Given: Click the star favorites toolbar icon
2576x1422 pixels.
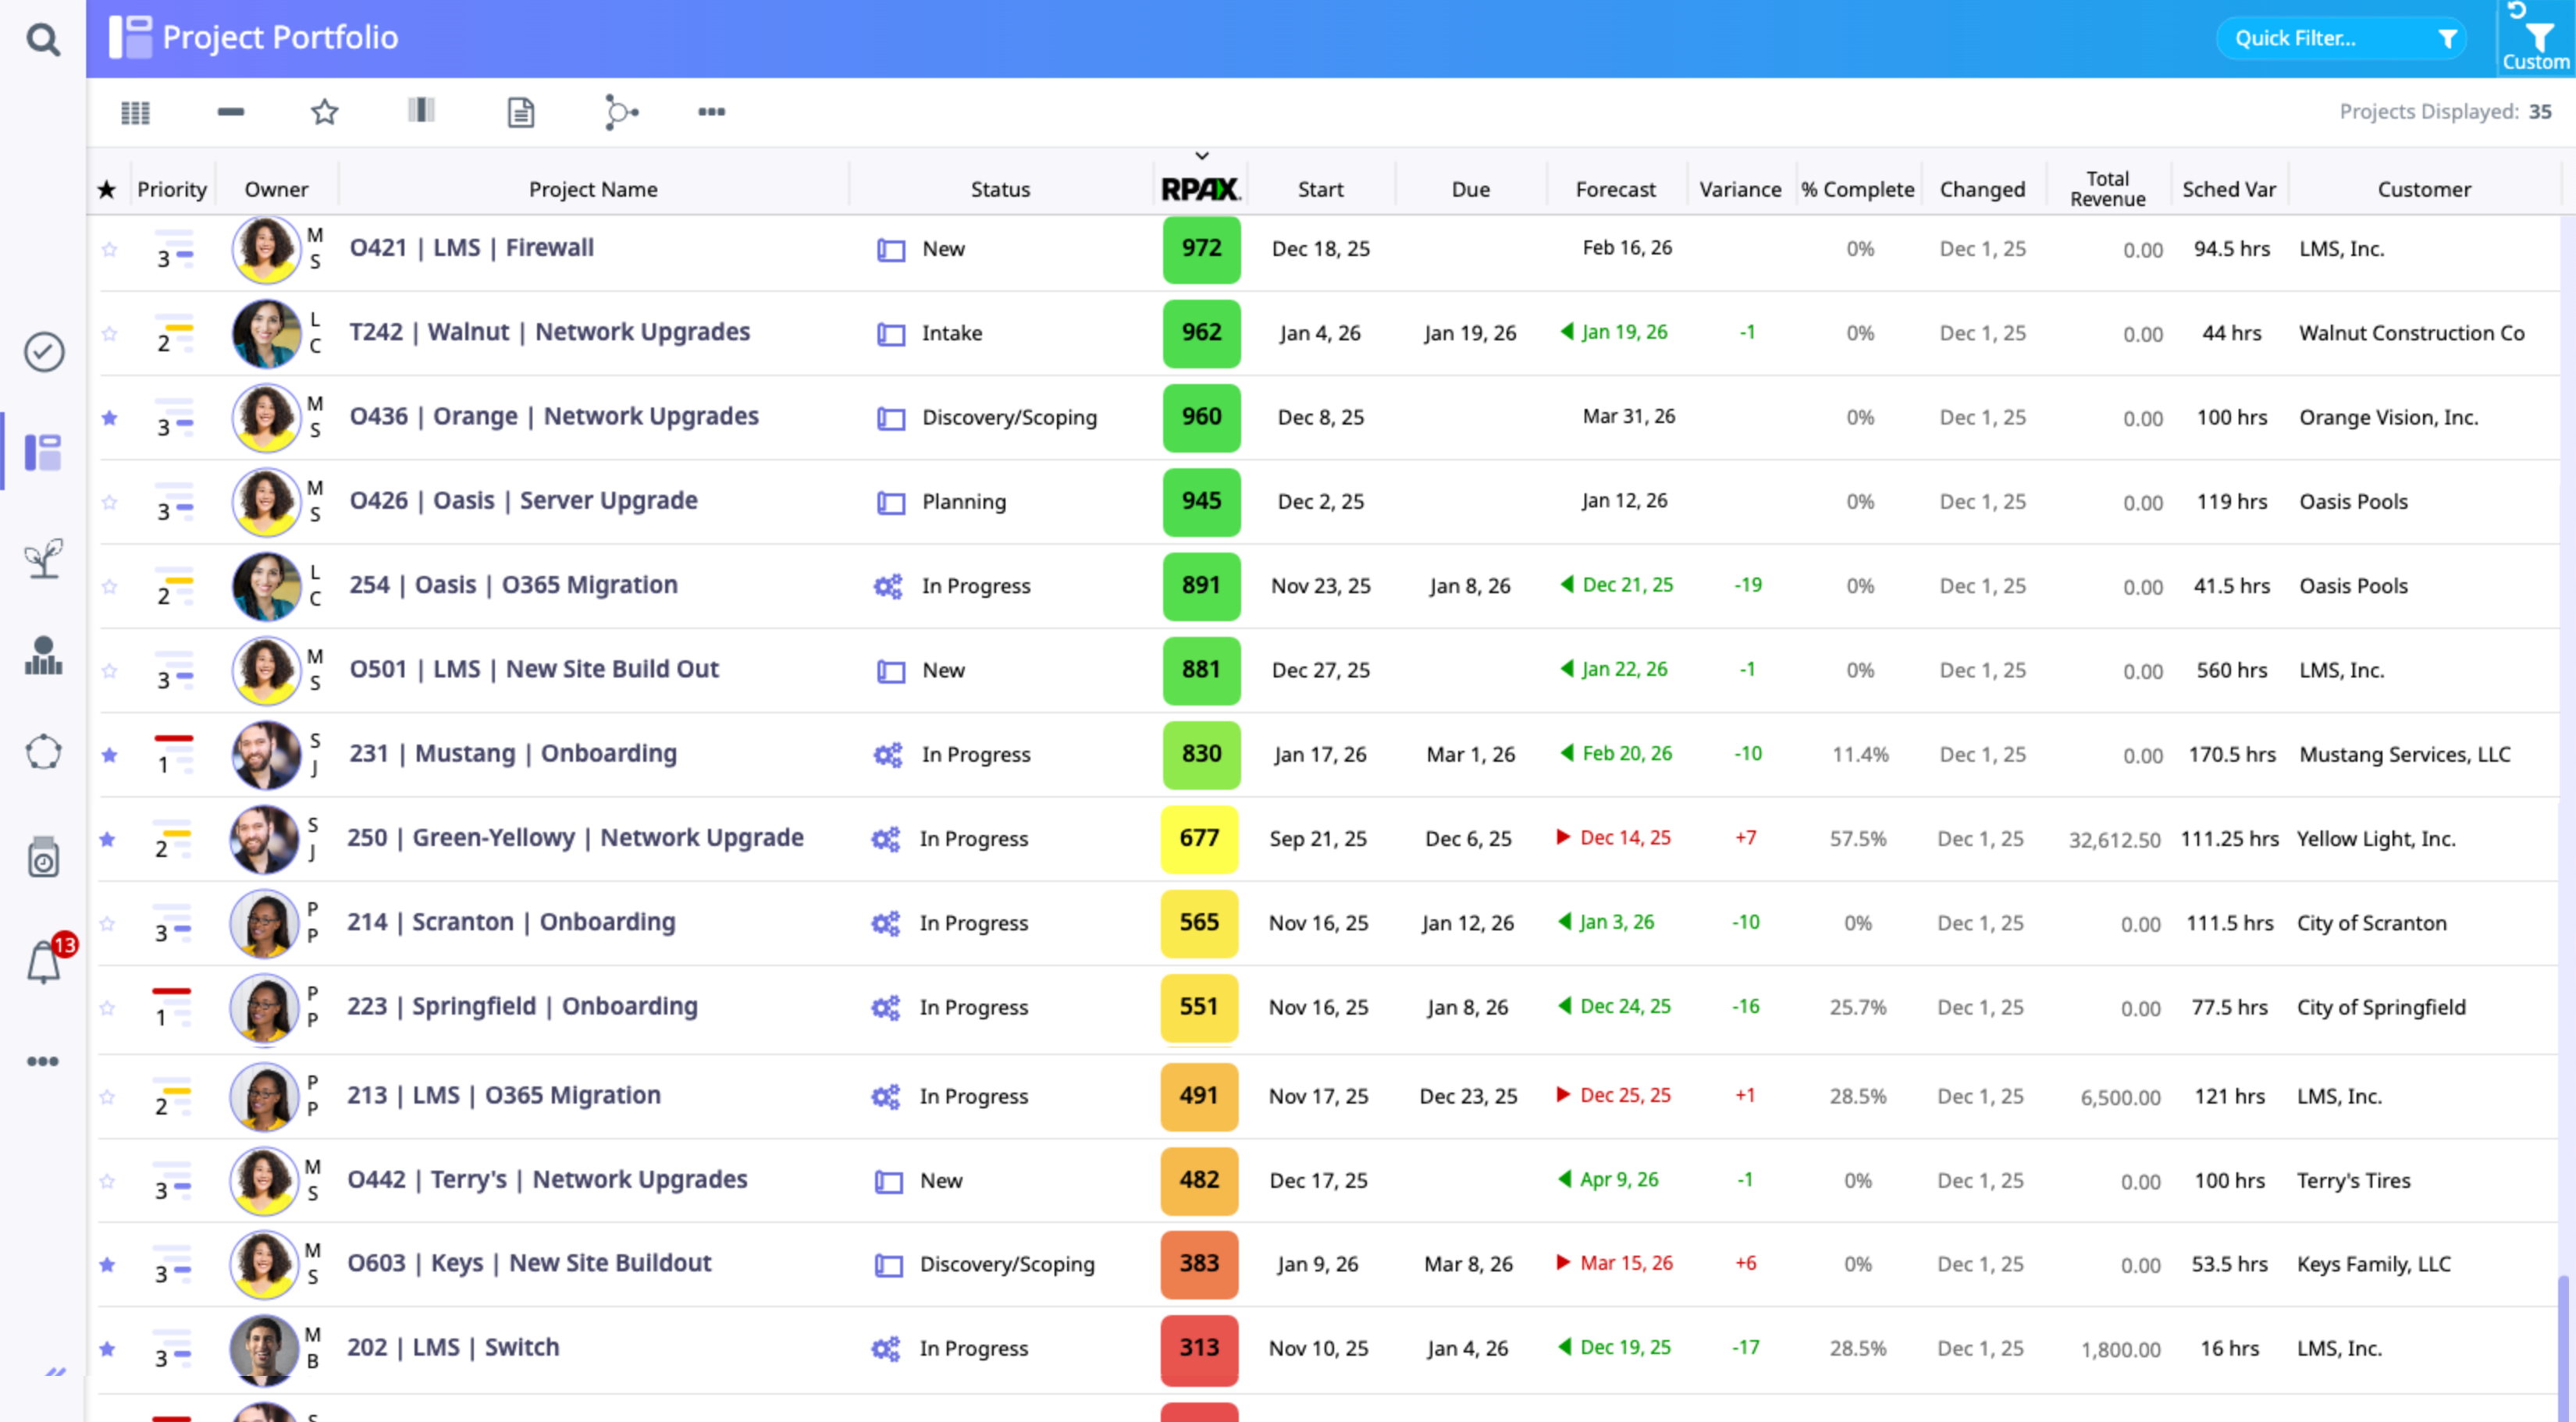Looking at the screenshot, I should click(x=324, y=112).
